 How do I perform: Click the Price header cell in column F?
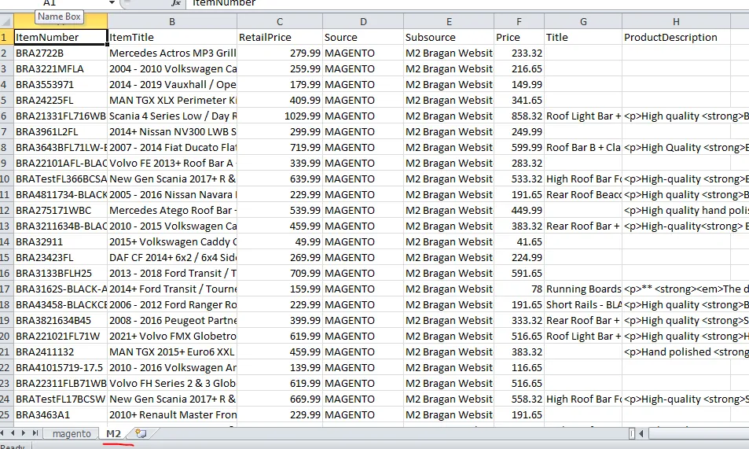coord(519,37)
